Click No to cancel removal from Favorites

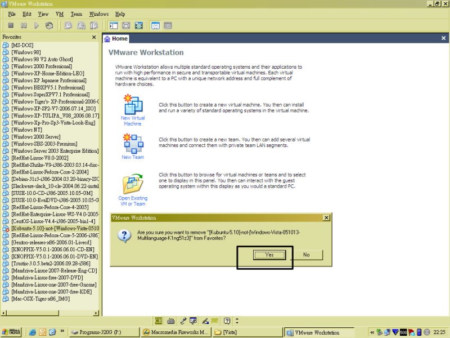[x=306, y=255]
